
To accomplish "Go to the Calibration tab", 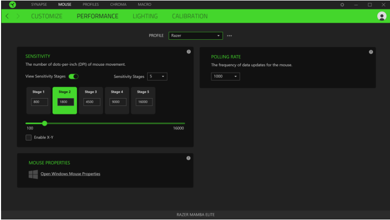I will pos(190,16).
